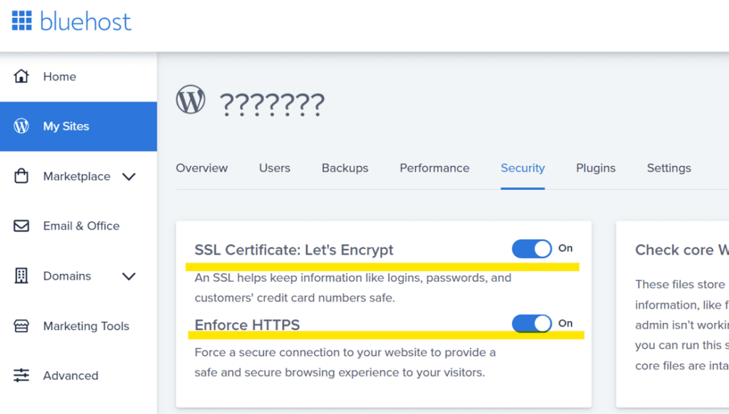Click the bluehost wordmark text
The width and height of the screenshot is (729, 414).
coord(85,21)
